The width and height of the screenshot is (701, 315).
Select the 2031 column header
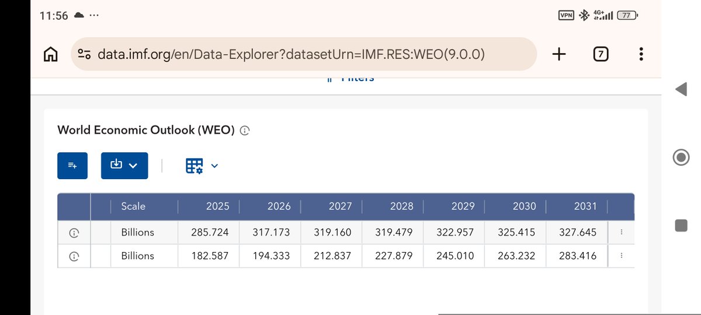pos(577,206)
